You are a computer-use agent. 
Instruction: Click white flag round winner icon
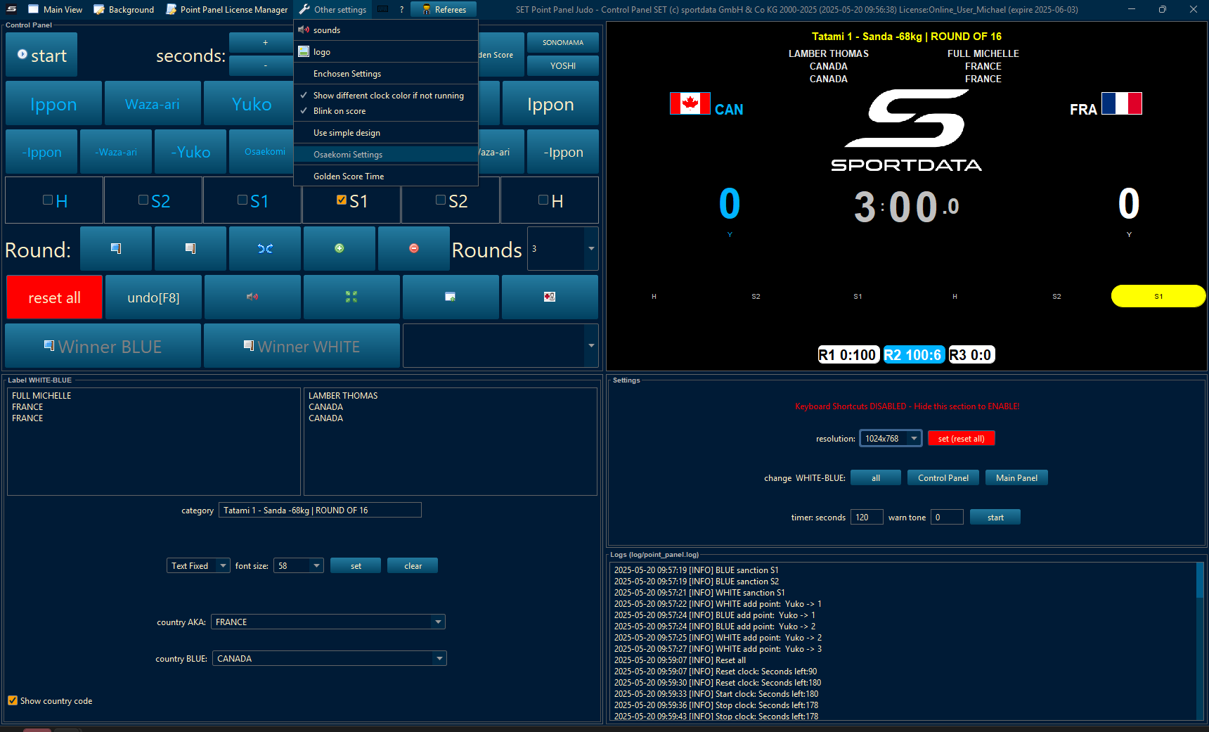tap(190, 248)
